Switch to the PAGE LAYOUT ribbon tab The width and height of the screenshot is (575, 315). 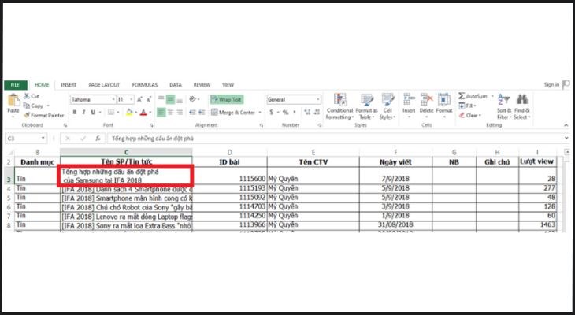(104, 84)
